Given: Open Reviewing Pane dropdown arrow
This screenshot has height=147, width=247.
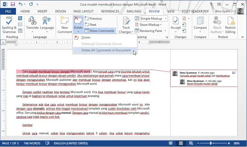Looking at the screenshot, I should coord(165,31).
